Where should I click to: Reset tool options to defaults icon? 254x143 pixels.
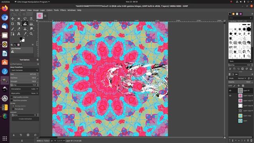click(35, 135)
